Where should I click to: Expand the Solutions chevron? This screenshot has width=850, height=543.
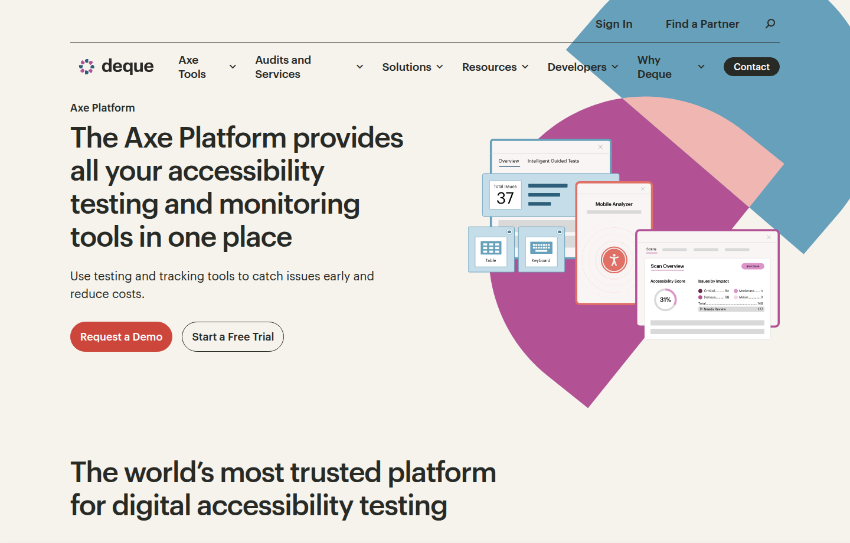point(440,67)
